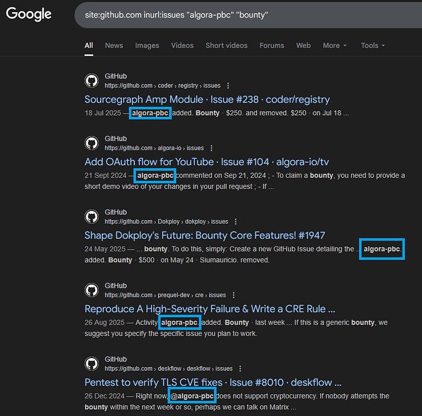Click the algora-io › issues URL breadcrumb
This screenshot has height=416, width=422.
[154, 148]
